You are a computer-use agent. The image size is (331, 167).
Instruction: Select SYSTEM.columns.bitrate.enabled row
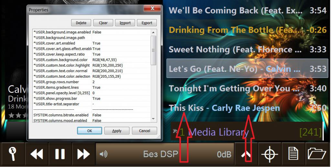(x=91, y=115)
